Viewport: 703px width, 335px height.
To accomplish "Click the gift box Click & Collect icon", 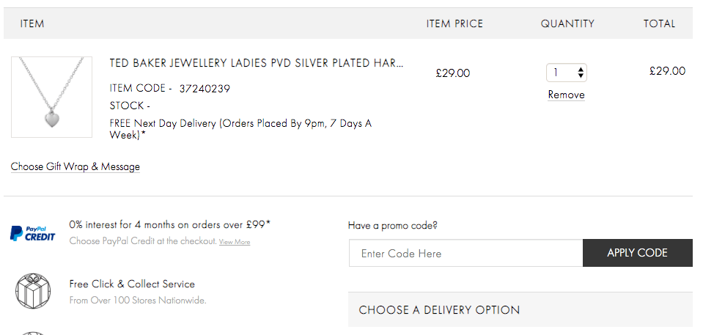I will [x=33, y=292].
